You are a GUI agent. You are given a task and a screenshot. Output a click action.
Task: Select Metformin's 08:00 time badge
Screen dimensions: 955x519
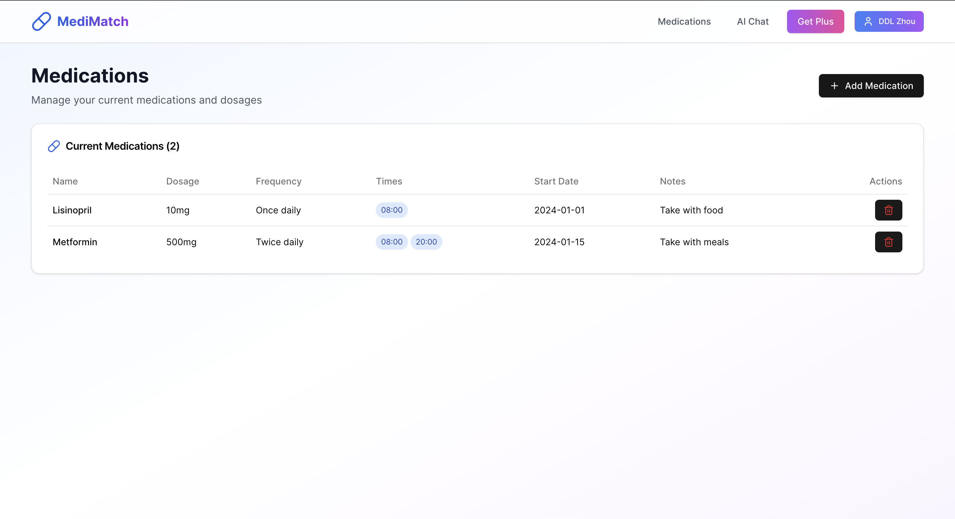(x=391, y=242)
